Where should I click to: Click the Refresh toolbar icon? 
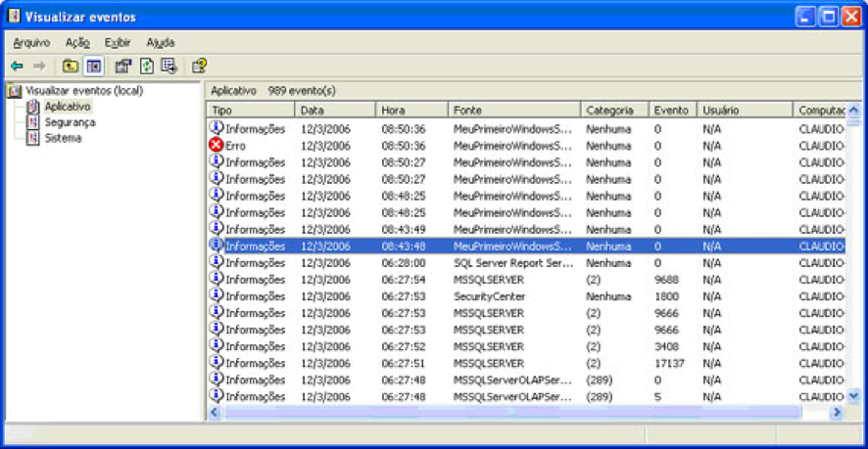click(x=146, y=67)
